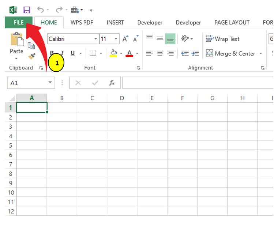Apply the yellow fill color
The image size is (274, 226).
(x=113, y=53)
